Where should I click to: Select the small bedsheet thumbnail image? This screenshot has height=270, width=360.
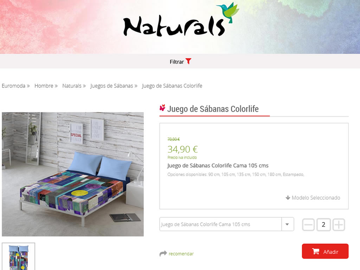(18, 256)
